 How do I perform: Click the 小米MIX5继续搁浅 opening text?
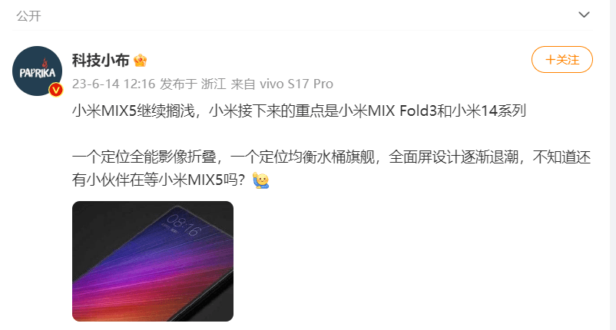(134, 111)
